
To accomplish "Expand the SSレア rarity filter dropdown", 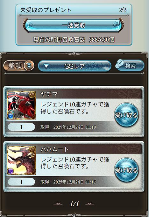I will pos(74,66).
